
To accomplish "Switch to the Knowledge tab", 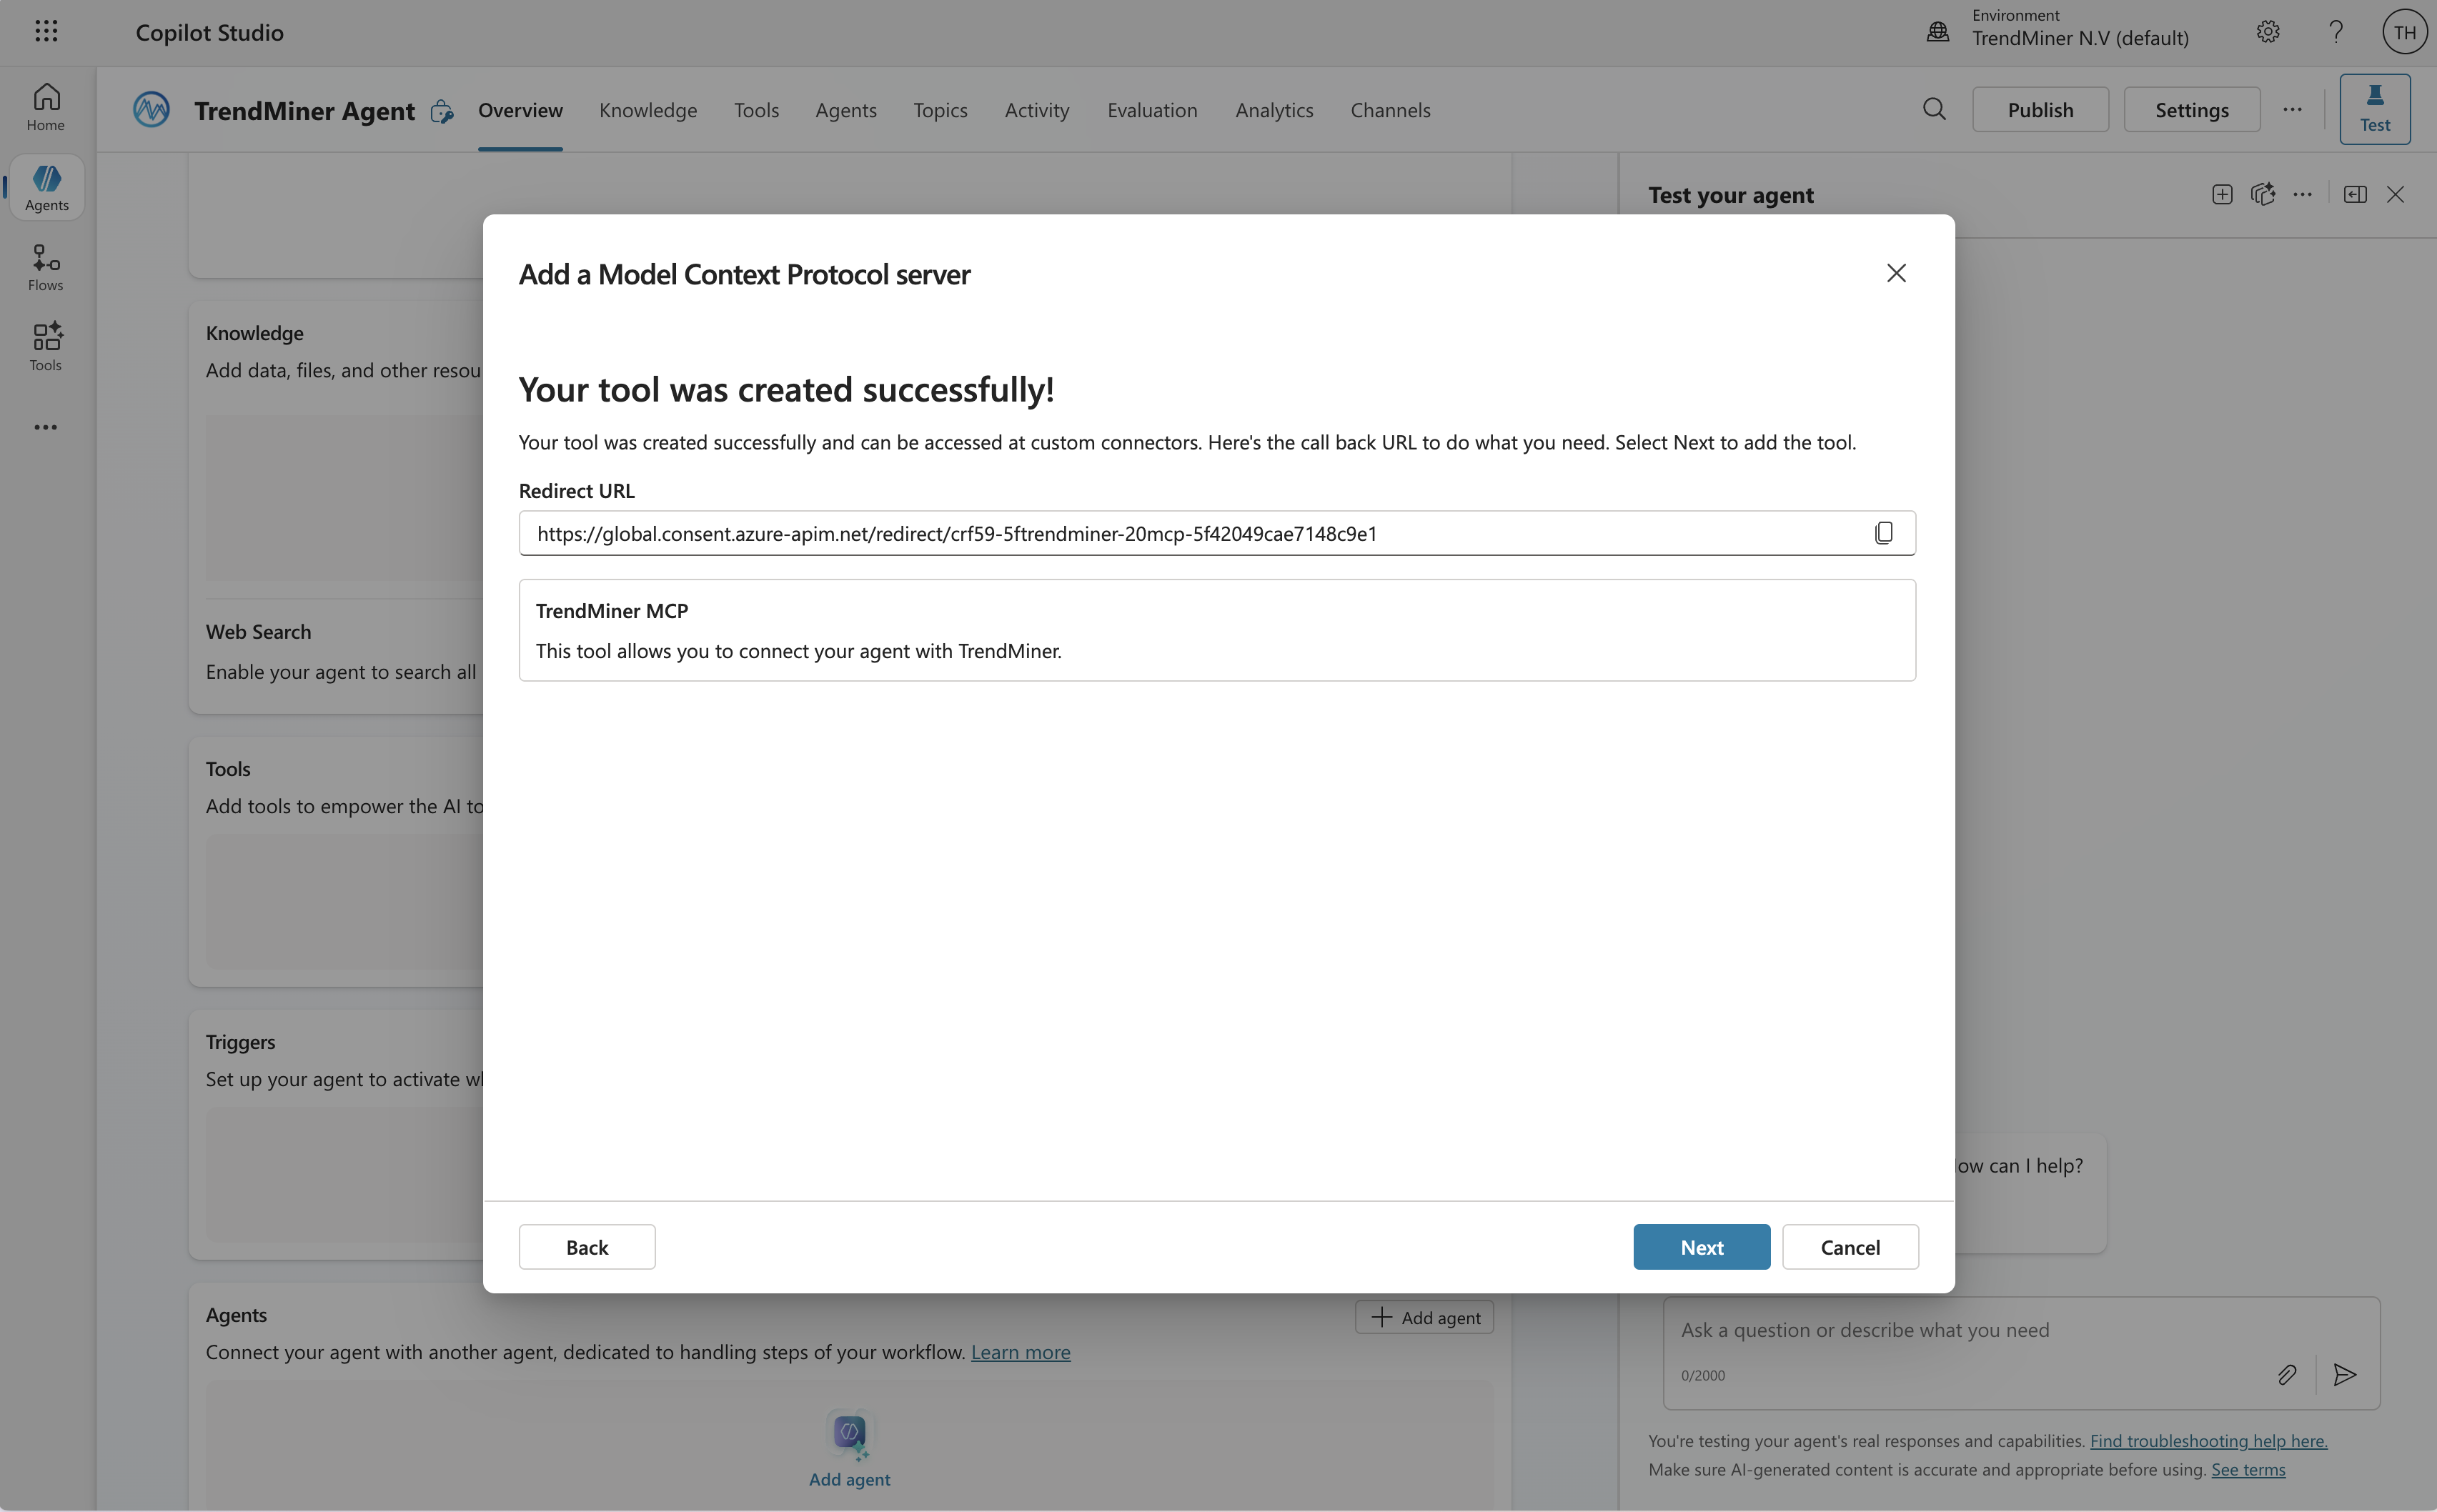I will [648, 110].
